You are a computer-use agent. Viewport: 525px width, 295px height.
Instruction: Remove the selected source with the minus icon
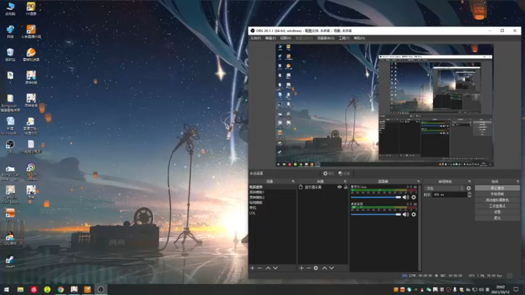pyautogui.click(x=308, y=268)
